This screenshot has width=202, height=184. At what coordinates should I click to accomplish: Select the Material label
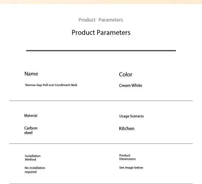click(31, 115)
